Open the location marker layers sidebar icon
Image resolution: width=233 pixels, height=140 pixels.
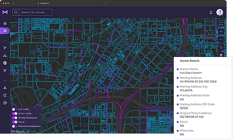click(5, 56)
